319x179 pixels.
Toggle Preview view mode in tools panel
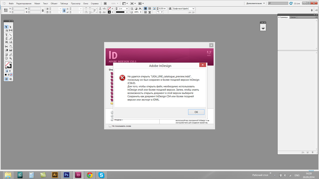[10, 79]
